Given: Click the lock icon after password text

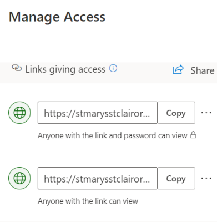Looking at the screenshot, I should click(193, 135).
